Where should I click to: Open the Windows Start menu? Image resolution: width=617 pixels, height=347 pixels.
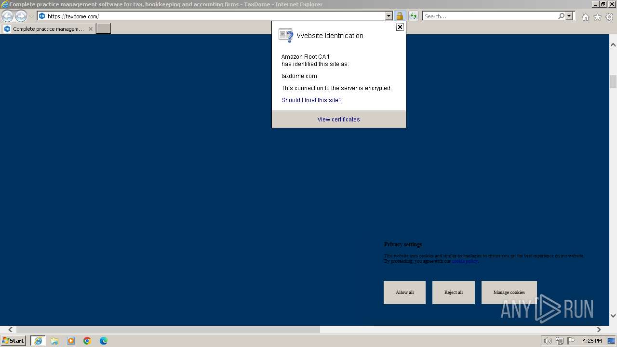(13, 341)
